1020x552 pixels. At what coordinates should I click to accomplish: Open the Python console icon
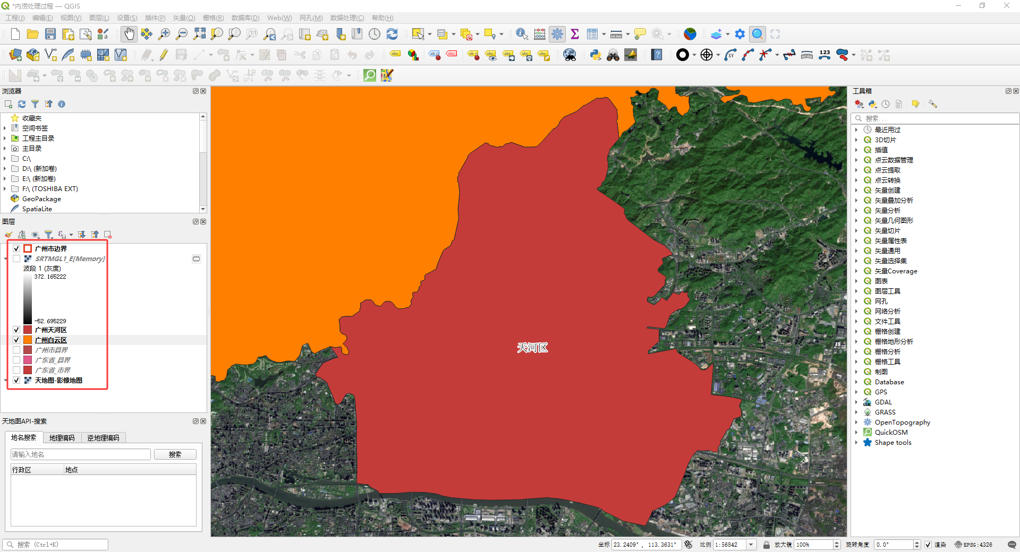[596, 55]
